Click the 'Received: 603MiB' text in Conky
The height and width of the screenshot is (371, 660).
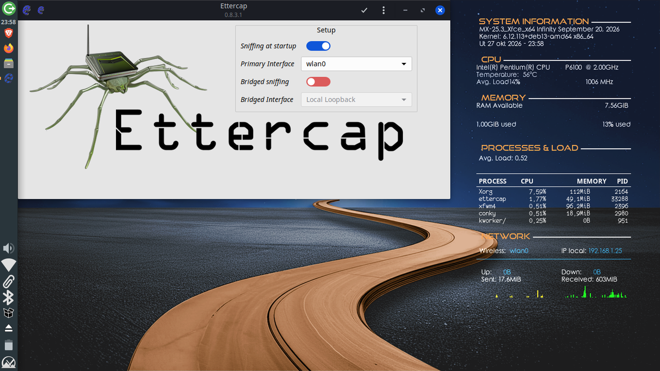589,279
